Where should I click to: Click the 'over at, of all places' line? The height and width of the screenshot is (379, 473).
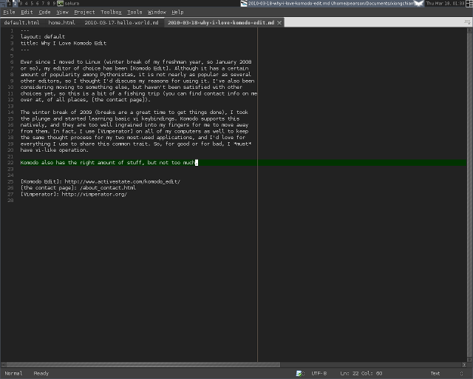point(86,100)
